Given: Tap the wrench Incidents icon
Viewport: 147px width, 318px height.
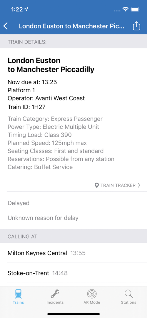Looking at the screenshot, I should [x=55, y=294].
